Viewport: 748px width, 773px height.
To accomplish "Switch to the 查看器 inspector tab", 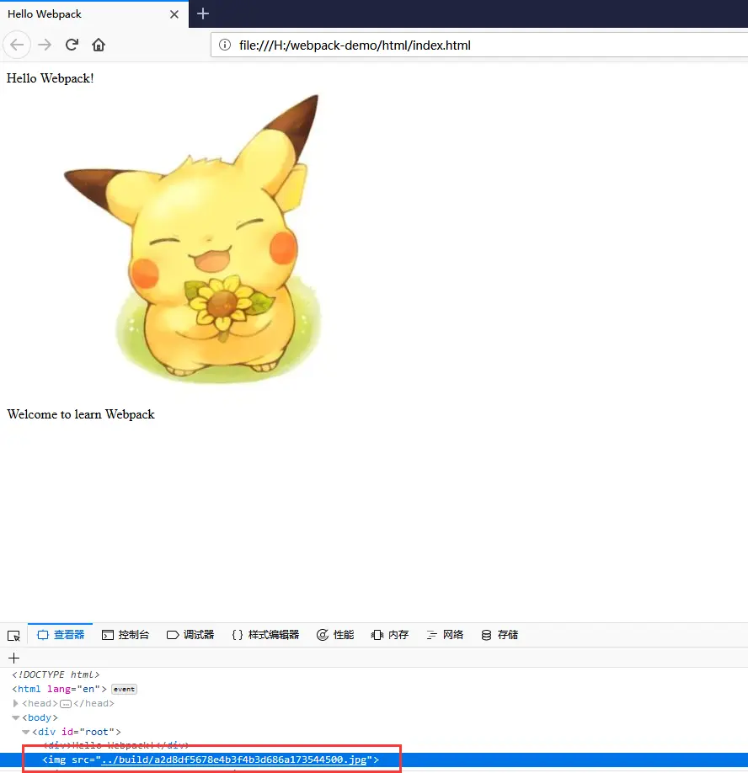I will 61,635.
